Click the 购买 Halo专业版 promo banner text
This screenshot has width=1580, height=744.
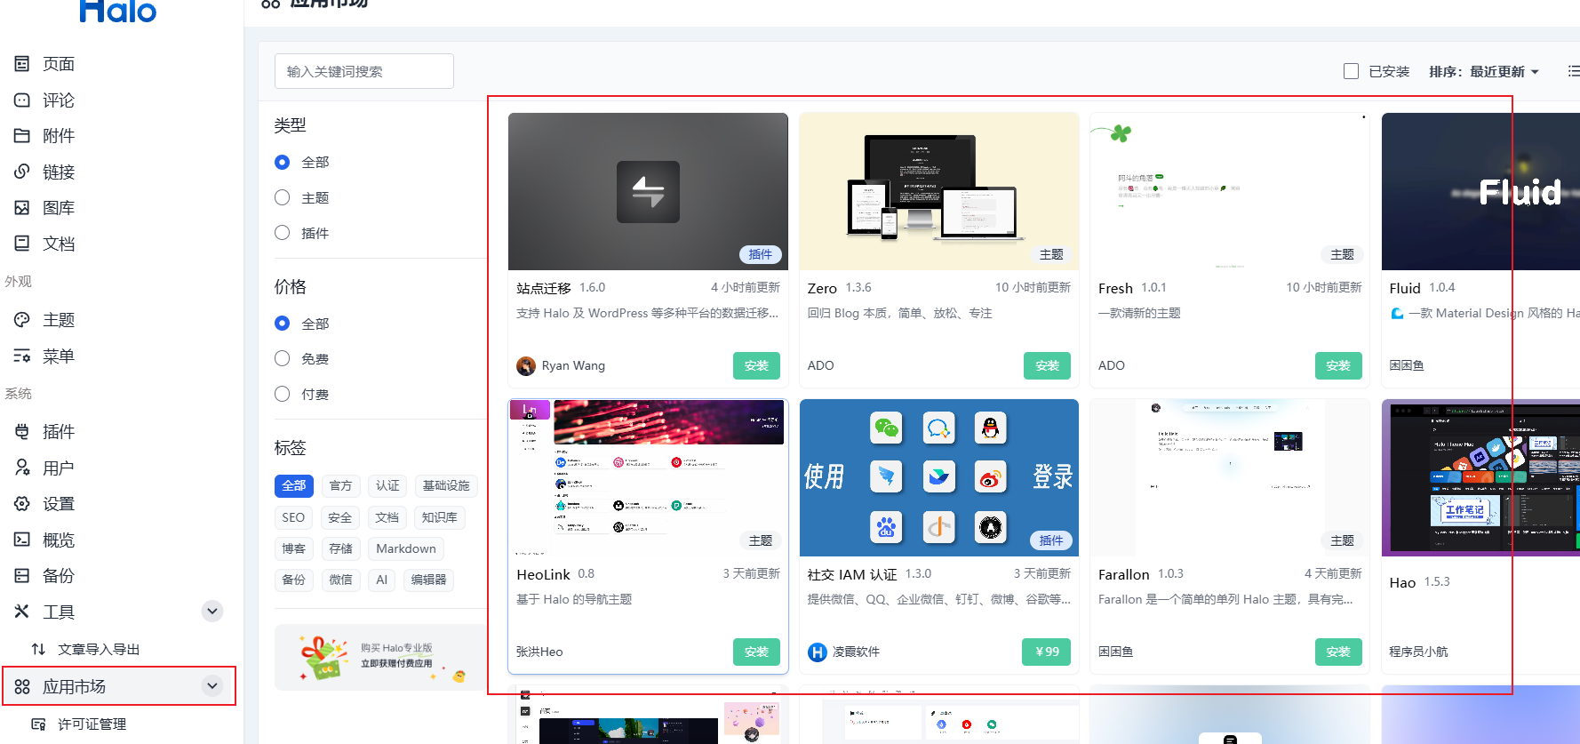(396, 655)
